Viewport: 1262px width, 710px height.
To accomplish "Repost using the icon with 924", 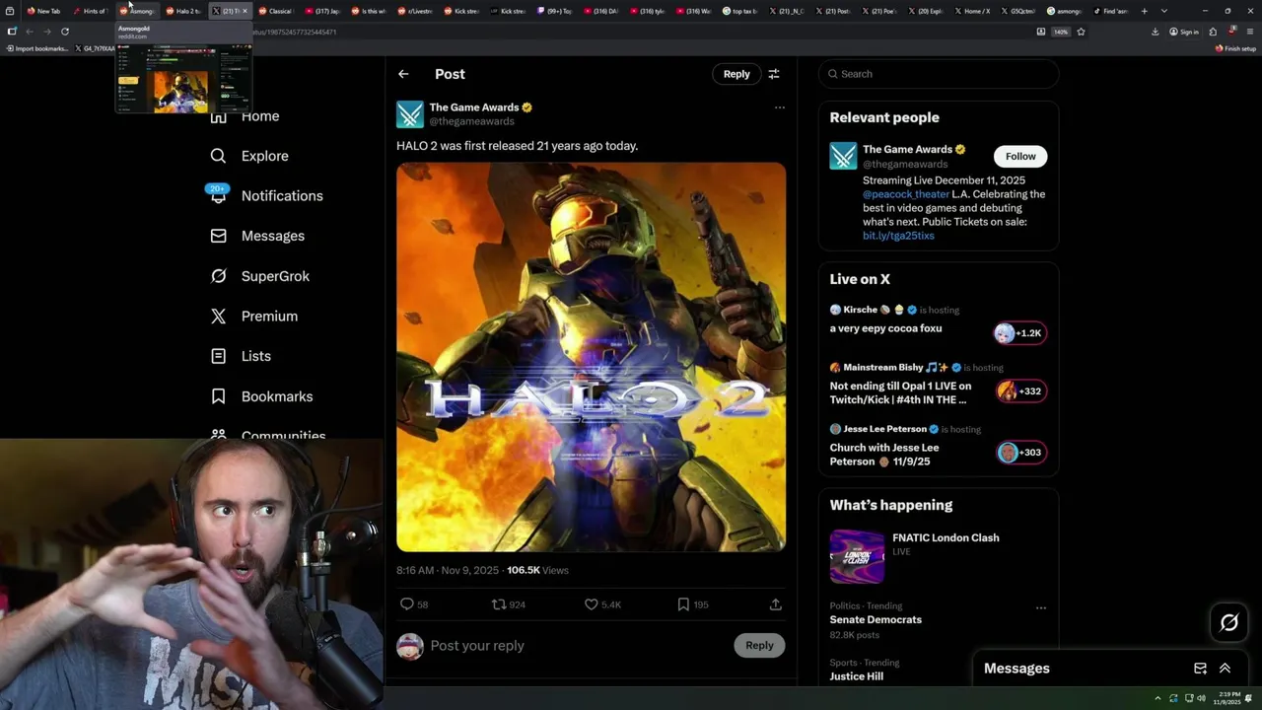I will point(499,604).
